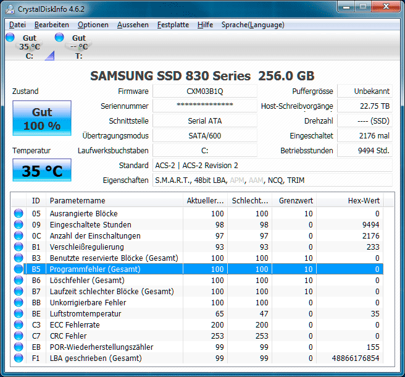Select the Eingeschaltete Stunden parameter name
This screenshot has width=405, height=377.
coord(90,225)
